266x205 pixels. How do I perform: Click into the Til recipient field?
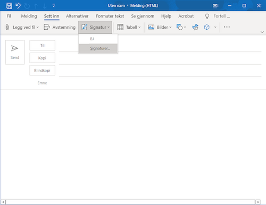(160, 46)
